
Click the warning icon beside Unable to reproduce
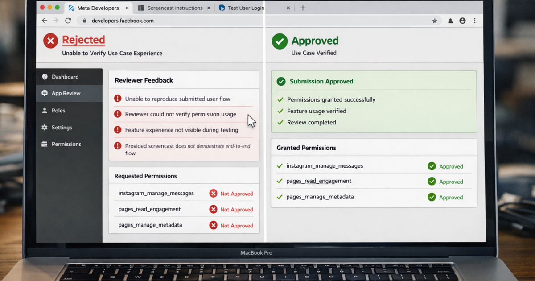pos(118,99)
